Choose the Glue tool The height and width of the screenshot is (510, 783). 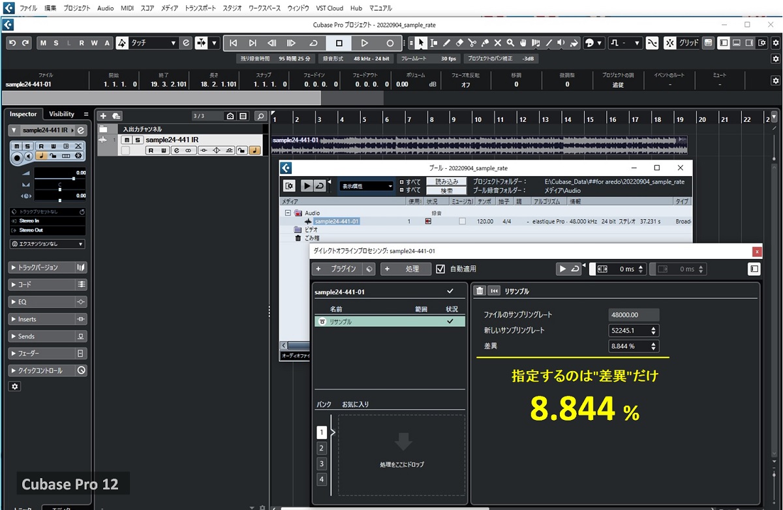coord(485,43)
